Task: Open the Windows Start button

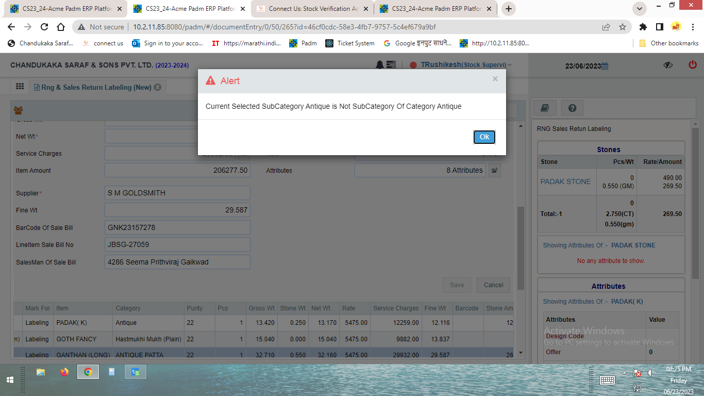Action: pyautogui.click(x=10, y=379)
